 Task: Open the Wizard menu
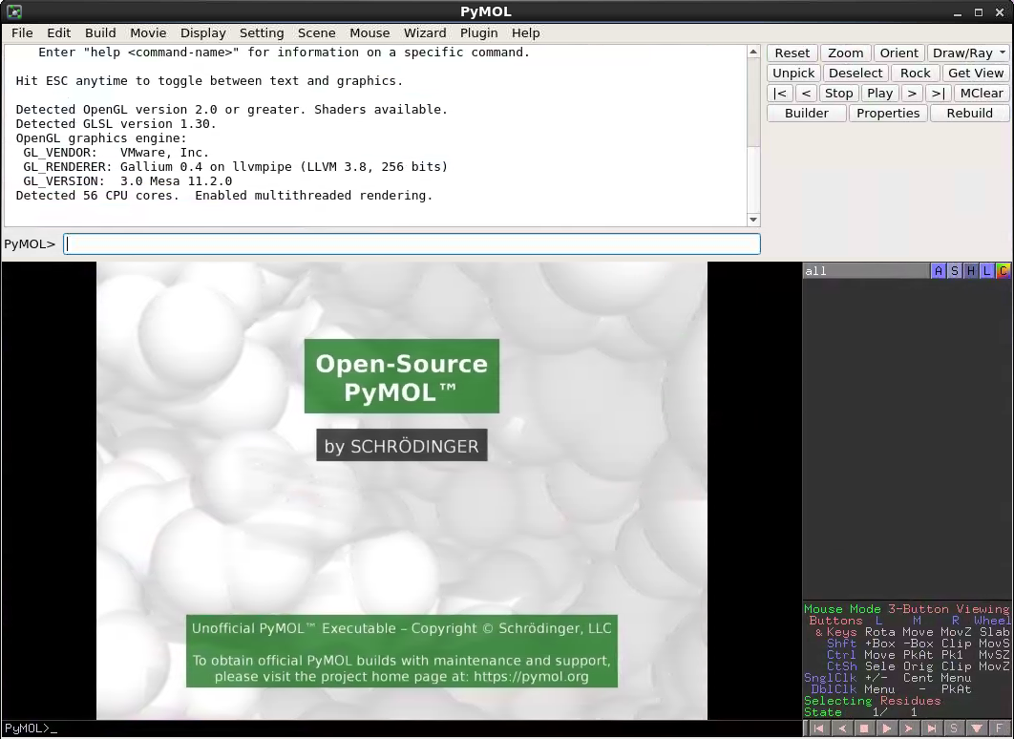[424, 32]
